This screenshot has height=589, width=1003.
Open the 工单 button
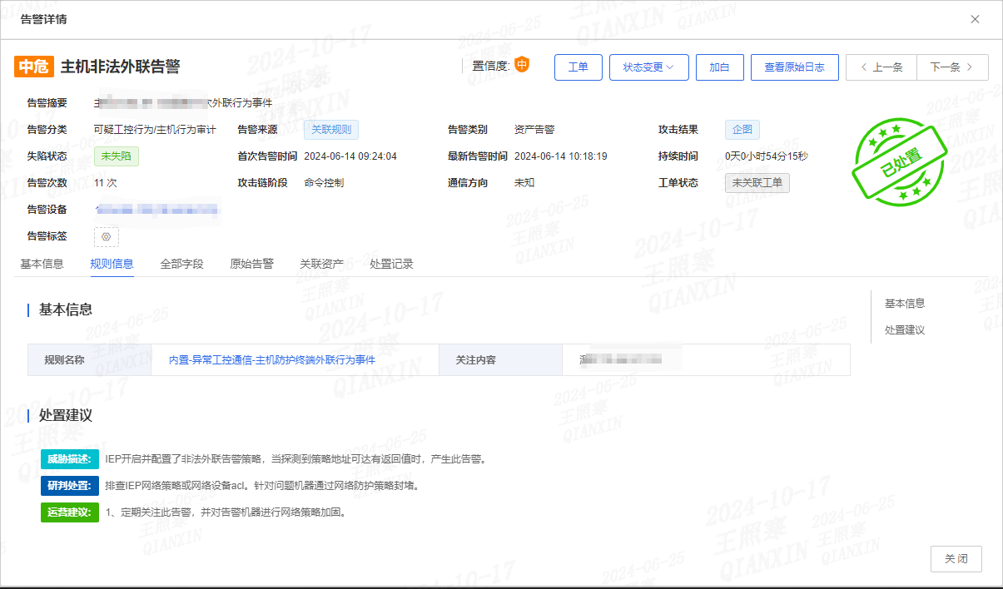point(578,67)
